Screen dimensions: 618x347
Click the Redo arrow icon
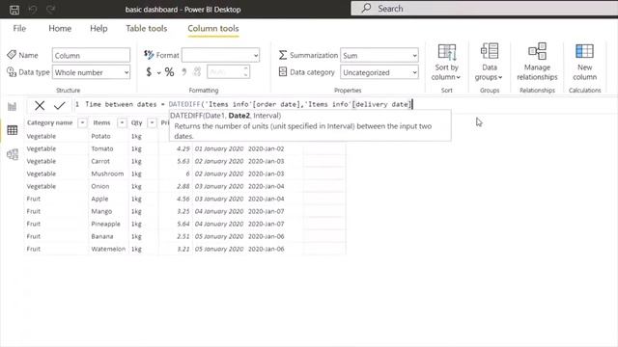[x=50, y=9]
